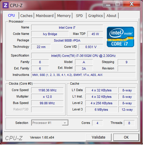Click the empty Revision field
143x145 pixels.
click(x=127, y=69)
